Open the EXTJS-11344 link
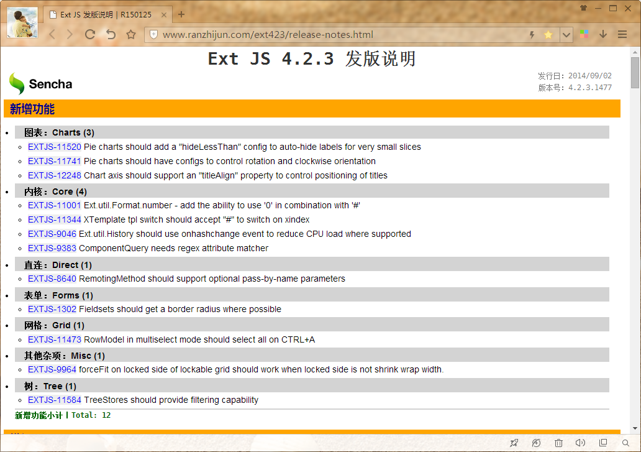Image resolution: width=641 pixels, height=452 pixels. pos(55,219)
